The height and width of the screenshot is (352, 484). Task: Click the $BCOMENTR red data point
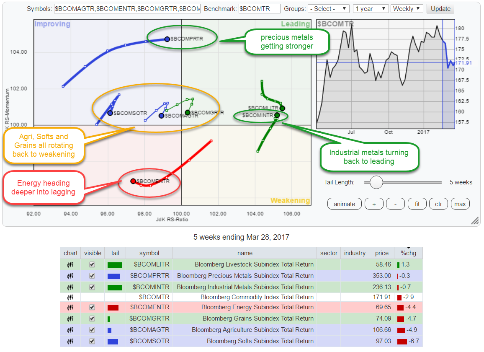(133, 181)
